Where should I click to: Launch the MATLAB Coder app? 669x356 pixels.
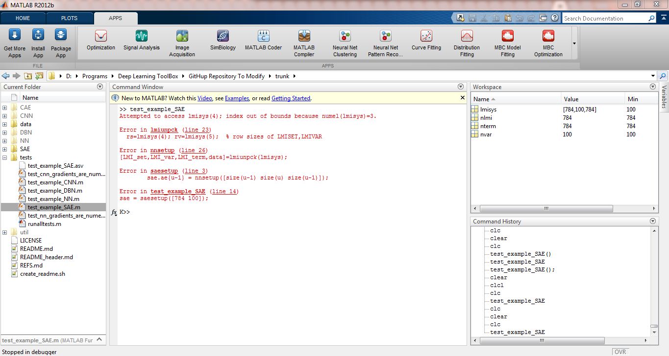(x=264, y=40)
